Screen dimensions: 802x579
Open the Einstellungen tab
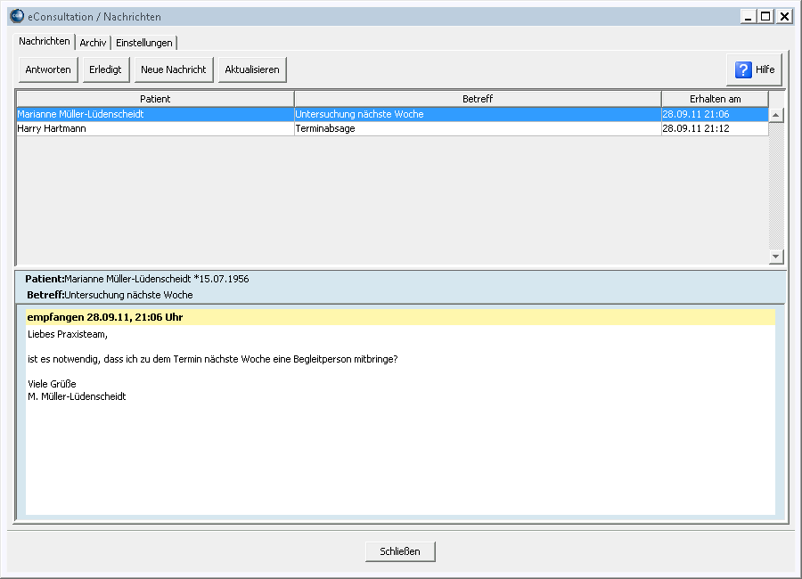pyautogui.click(x=143, y=43)
